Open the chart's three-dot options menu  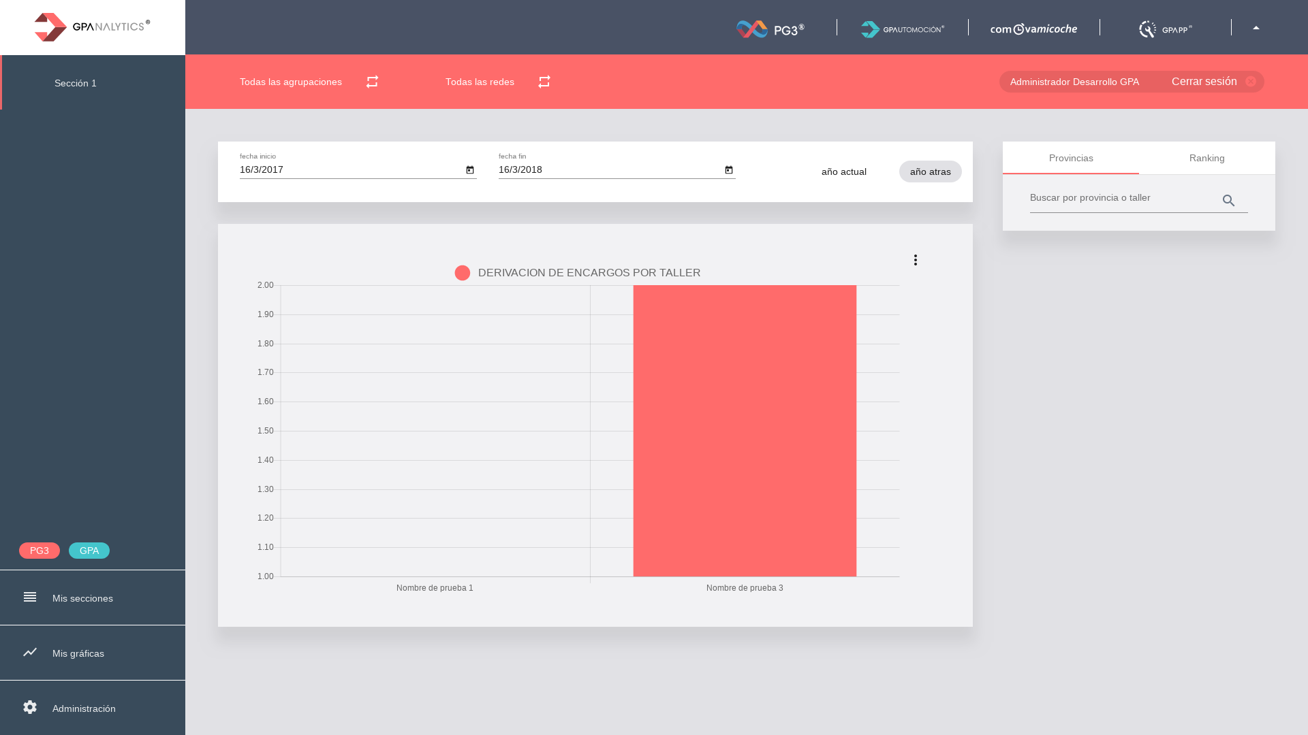[x=916, y=260]
